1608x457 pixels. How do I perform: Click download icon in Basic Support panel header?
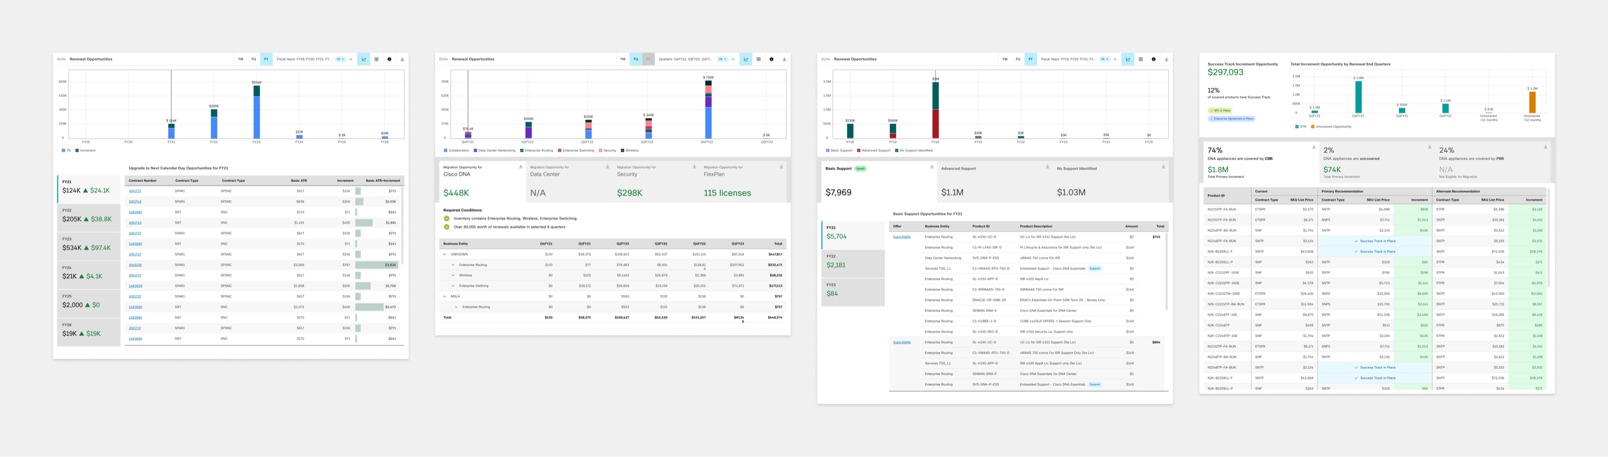(1166, 59)
